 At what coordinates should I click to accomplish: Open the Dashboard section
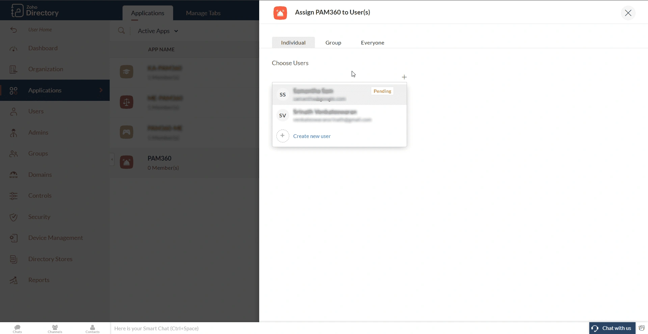click(43, 48)
